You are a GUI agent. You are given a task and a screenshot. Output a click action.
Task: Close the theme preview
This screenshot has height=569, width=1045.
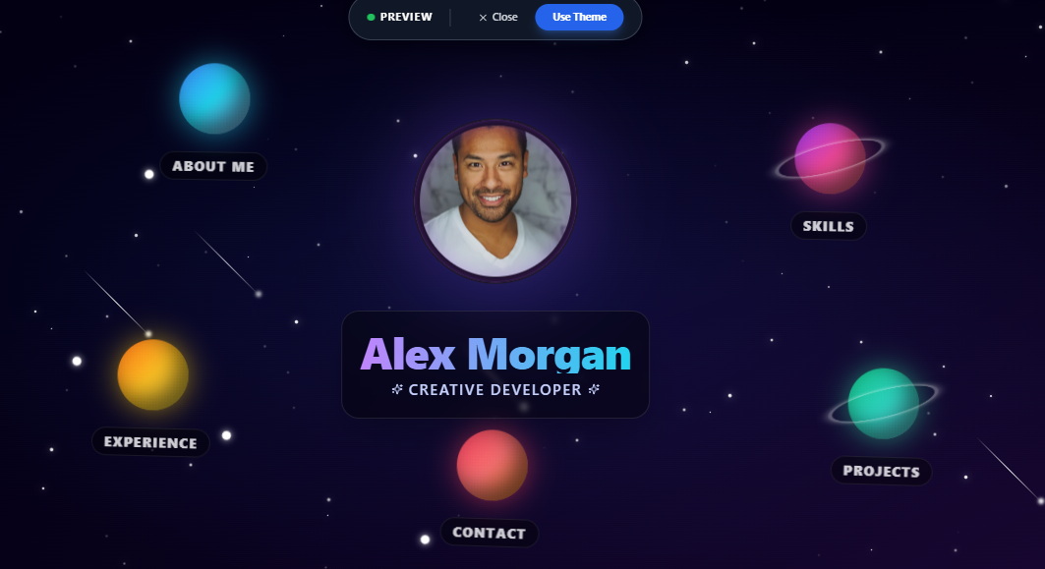497,18
